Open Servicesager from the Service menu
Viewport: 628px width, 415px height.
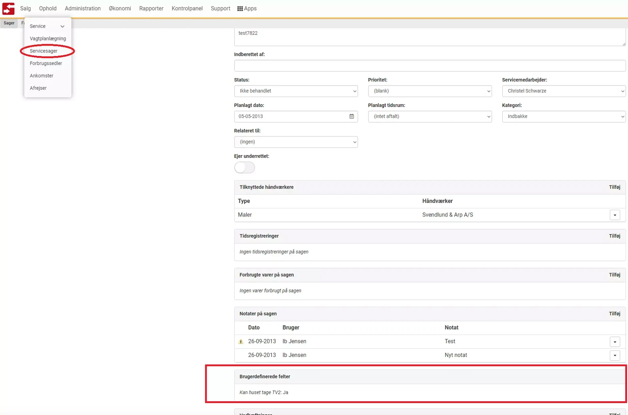(x=44, y=51)
